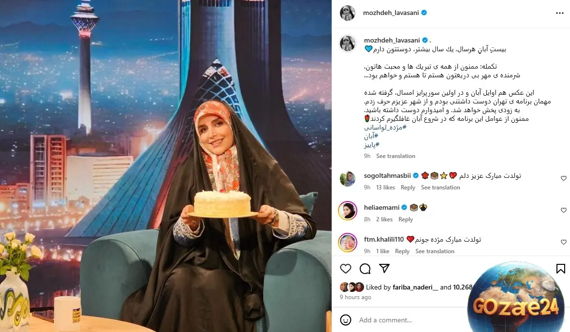Click heliaemami's profile picture avatar
This screenshot has width=570, height=332.
[348, 210]
